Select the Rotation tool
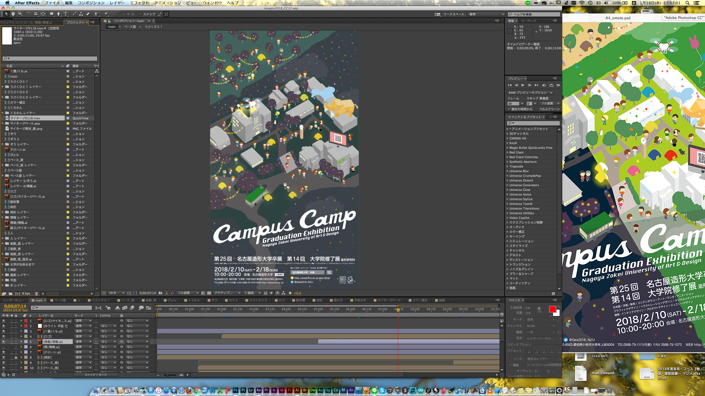 coord(29,14)
